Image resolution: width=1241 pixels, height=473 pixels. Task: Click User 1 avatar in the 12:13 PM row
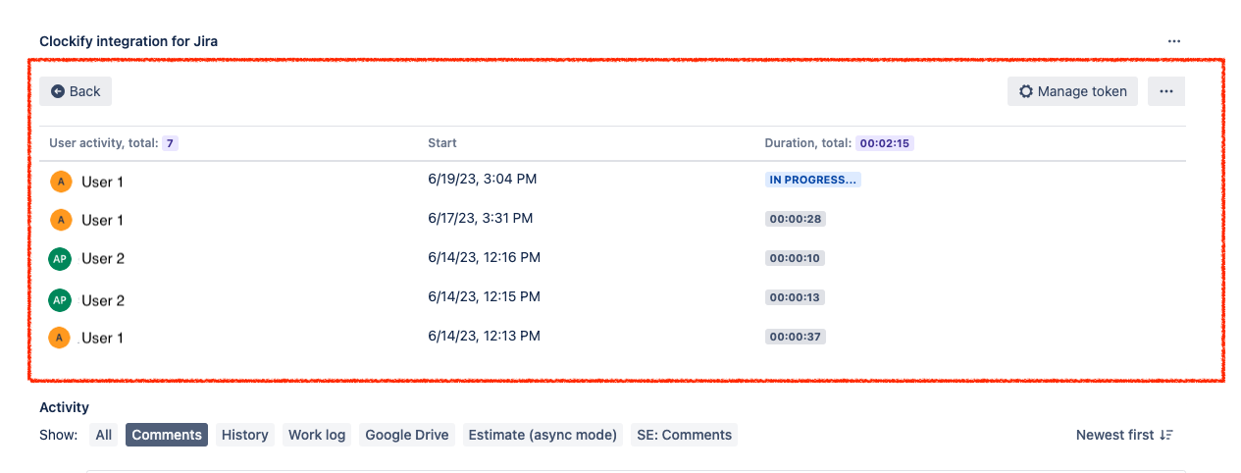click(x=61, y=338)
